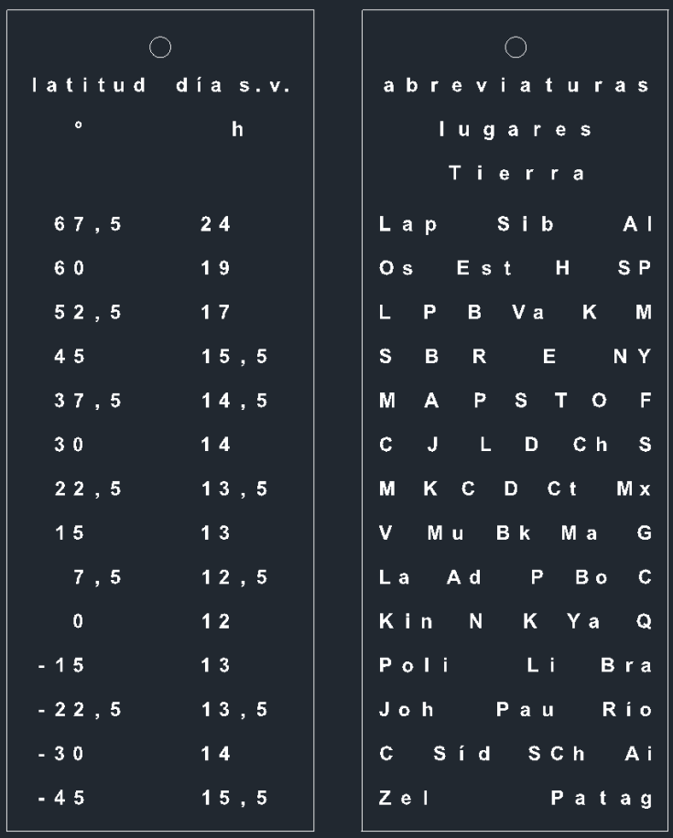Image resolution: width=673 pixels, height=838 pixels.
Task: Pick the 52,5 latitude entry
Action: tap(88, 313)
